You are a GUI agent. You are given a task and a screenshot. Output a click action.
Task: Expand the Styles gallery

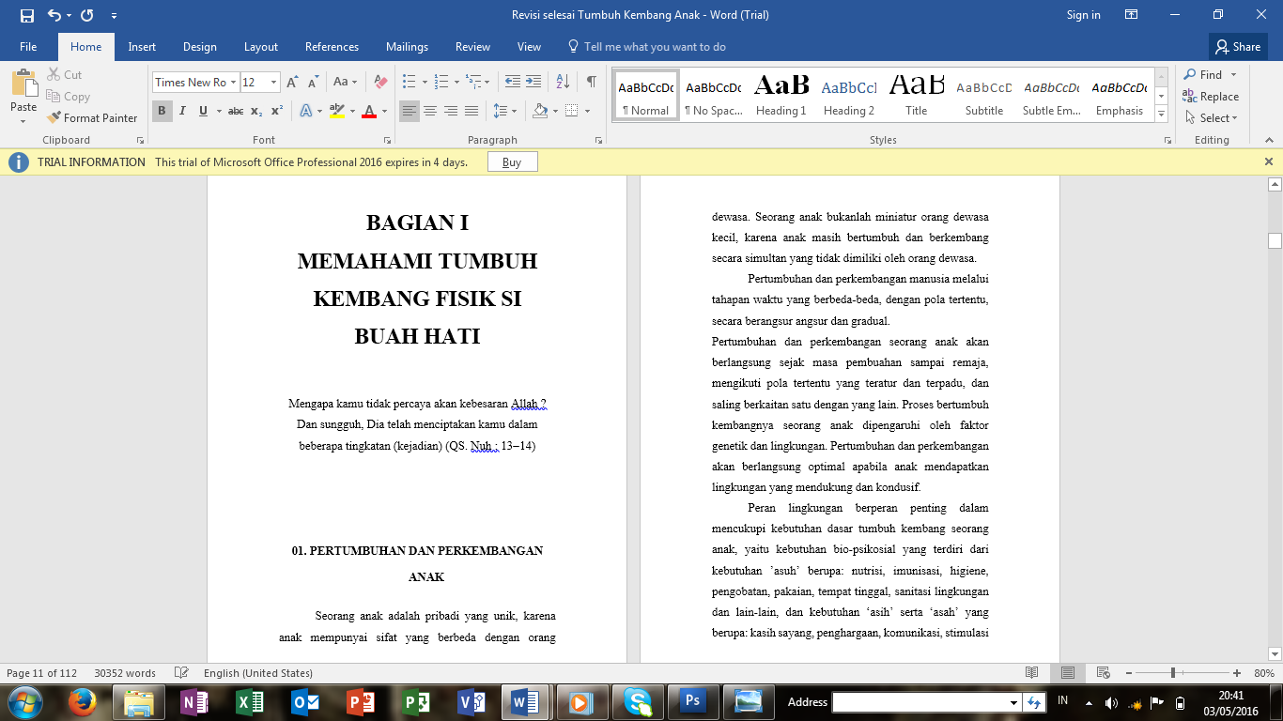(x=1162, y=114)
